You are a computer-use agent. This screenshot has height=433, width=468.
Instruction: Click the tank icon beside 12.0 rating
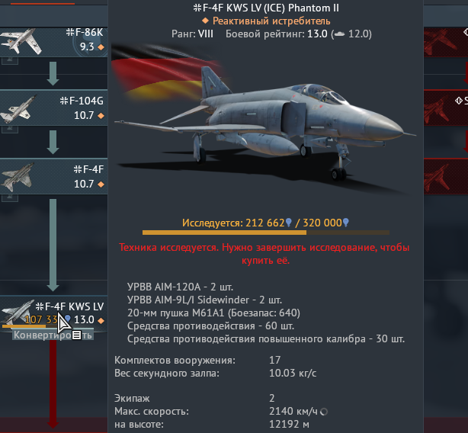coord(339,34)
